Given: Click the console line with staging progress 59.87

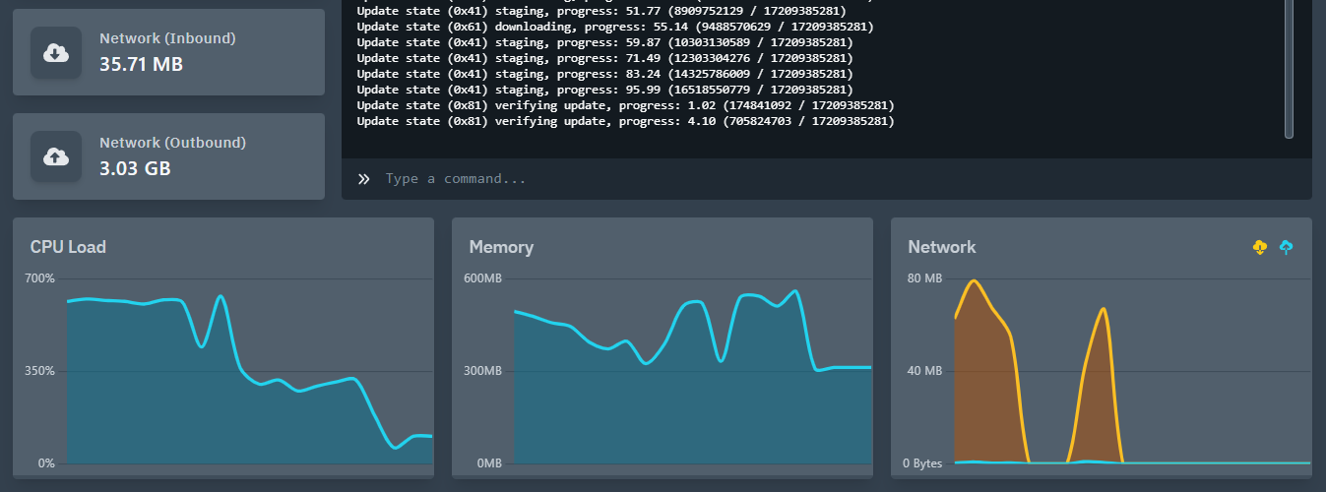Looking at the screenshot, I should point(604,43).
